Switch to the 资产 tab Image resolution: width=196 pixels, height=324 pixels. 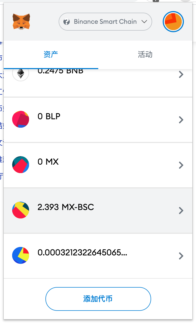pos(51,55)
